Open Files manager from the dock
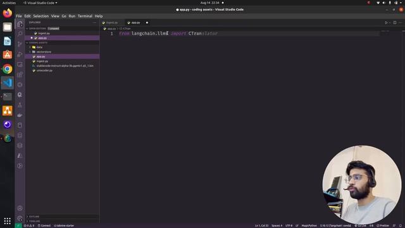Image resolution: width=405 pixels, height=228 pixels. tap(7, 27)
